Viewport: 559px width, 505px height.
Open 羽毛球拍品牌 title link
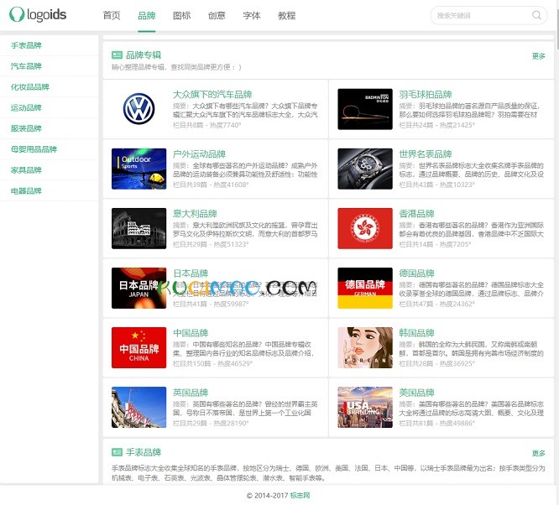click(426, 95)
